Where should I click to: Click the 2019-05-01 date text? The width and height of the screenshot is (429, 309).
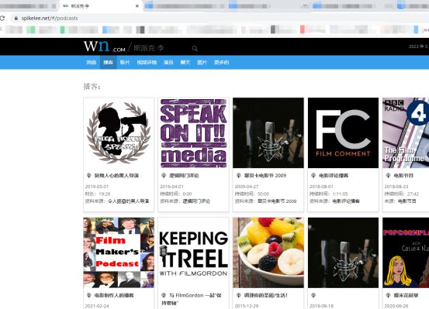[x=97, y=187]
